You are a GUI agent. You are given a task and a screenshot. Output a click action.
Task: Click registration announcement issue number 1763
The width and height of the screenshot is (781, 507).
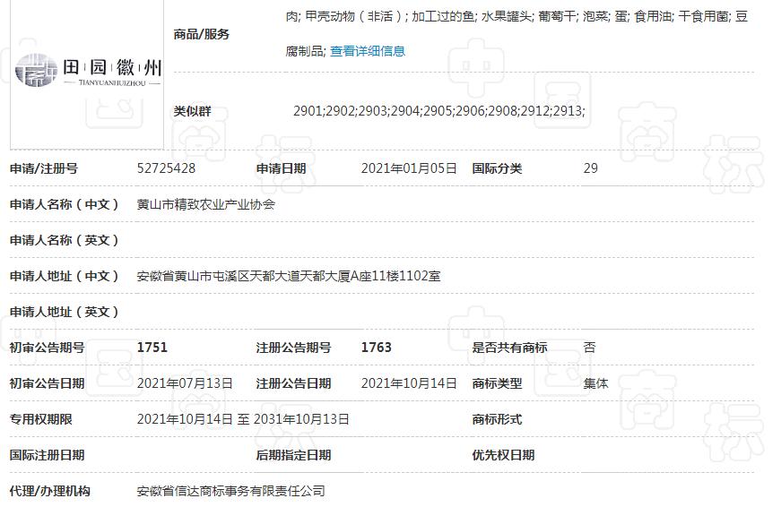click(376, 348)
